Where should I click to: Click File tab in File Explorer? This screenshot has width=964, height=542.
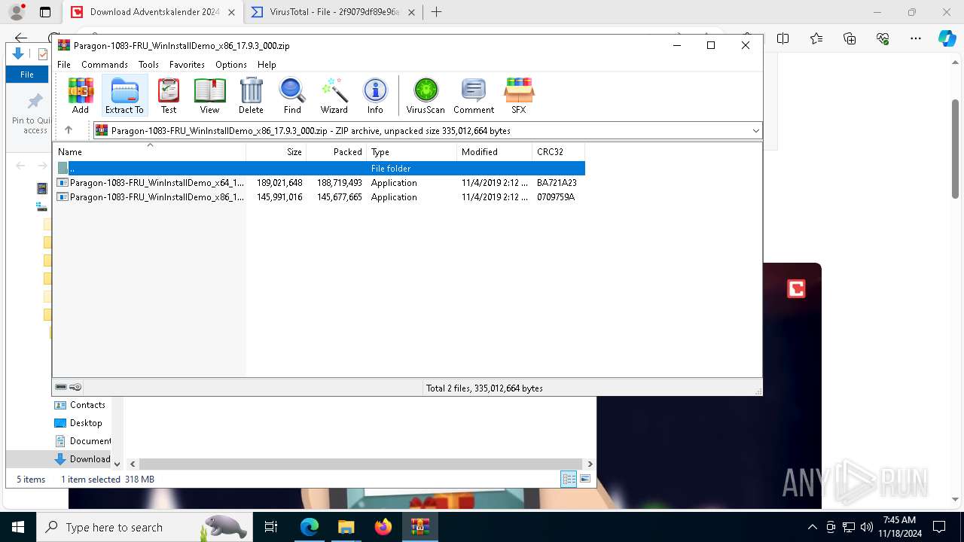[x=27, y=75]
